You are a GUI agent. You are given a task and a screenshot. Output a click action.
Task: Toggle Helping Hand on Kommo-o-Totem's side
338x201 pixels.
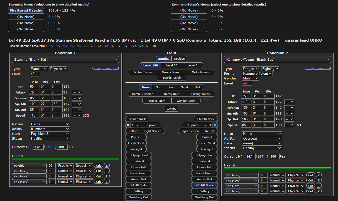tap(205, 155)
